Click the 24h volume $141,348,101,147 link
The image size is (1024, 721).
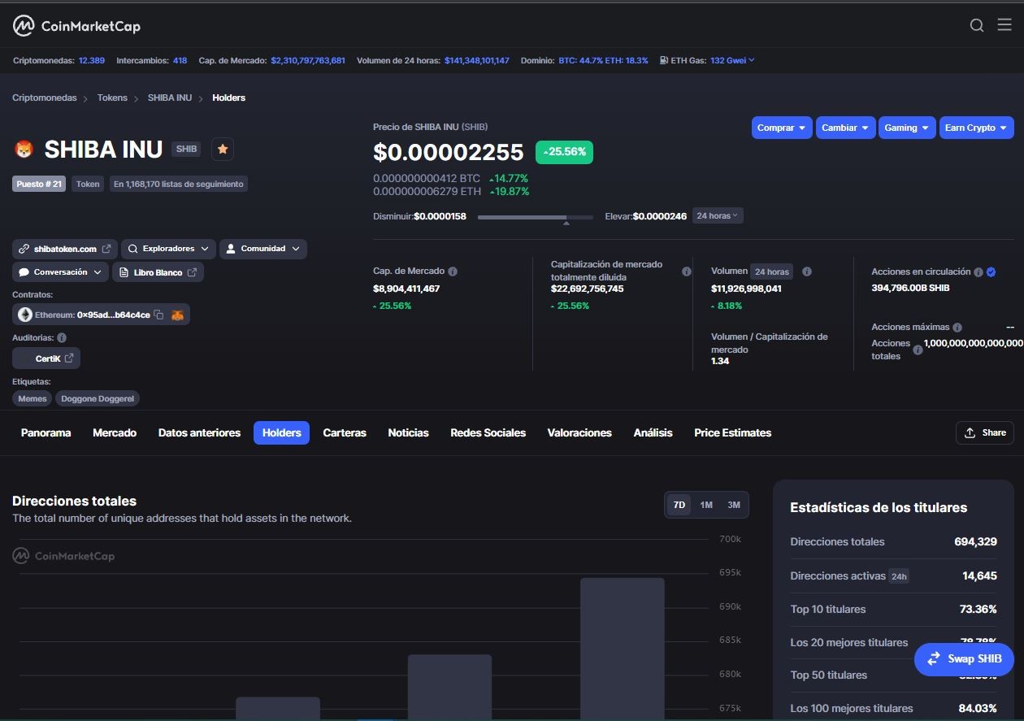477,60
